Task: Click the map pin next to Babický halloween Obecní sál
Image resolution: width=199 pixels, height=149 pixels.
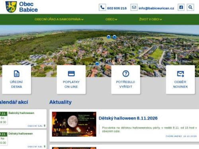Action: point(45,126)
